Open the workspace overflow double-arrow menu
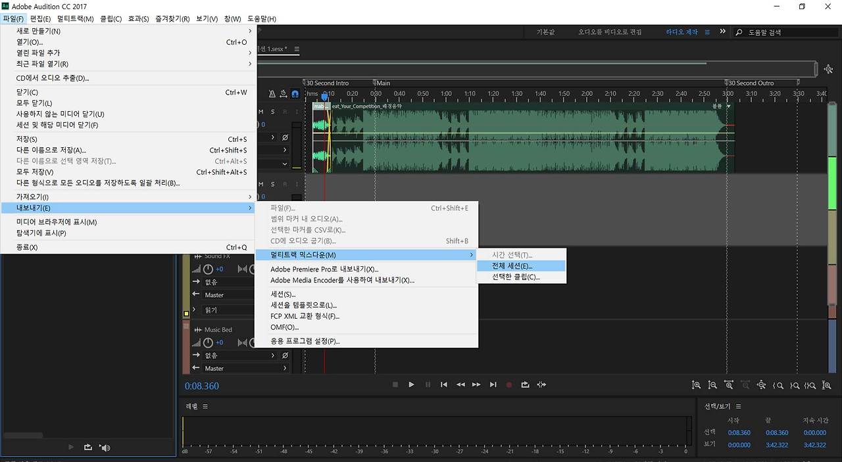This screenshot has width=842, height=462. pos(723,32)
